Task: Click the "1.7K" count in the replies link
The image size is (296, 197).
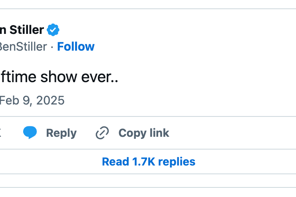Action: click(x=143, y=162)
